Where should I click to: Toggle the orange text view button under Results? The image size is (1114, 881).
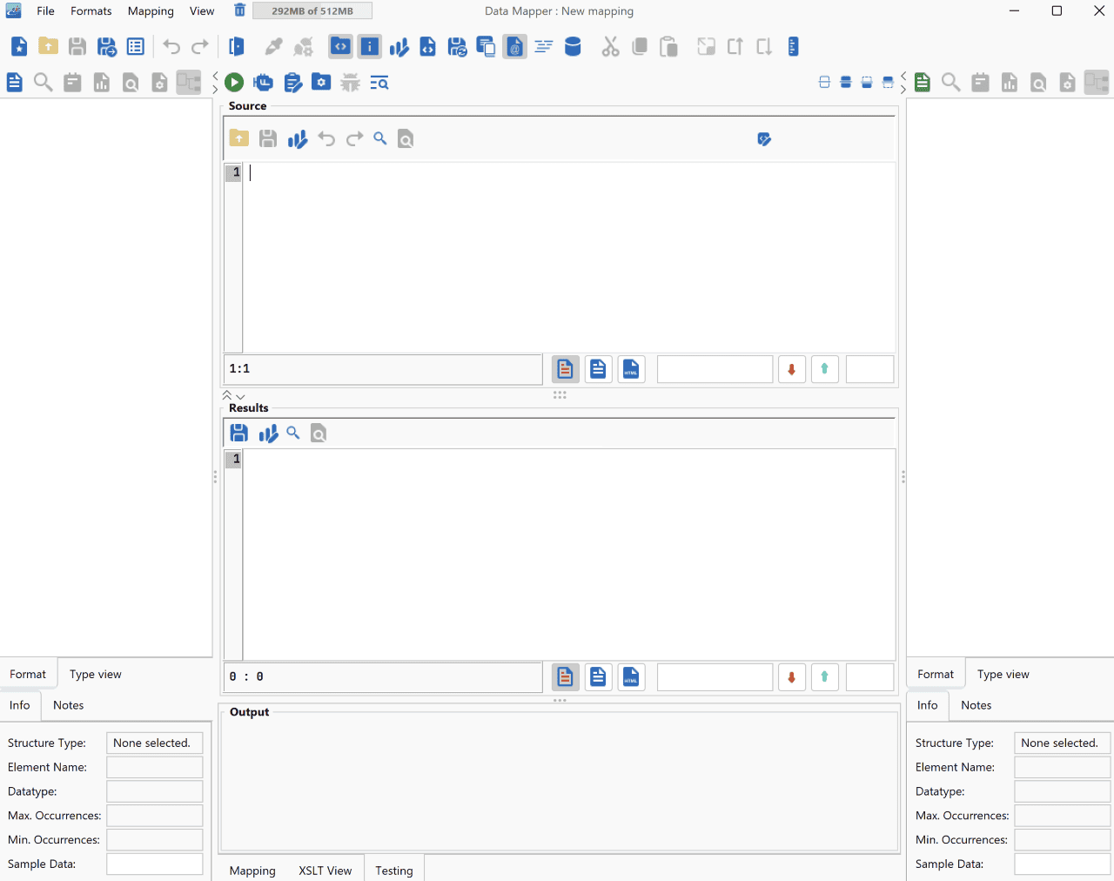click(566, 676)
